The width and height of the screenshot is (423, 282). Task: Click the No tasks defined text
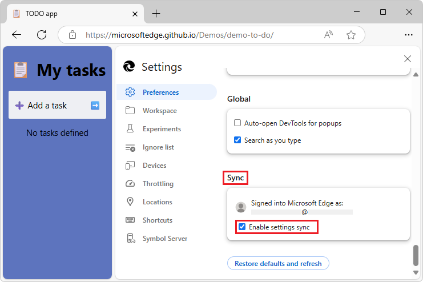coord(57,133)
